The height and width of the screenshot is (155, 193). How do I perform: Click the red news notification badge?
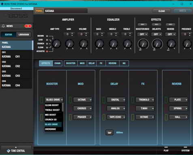pyautogui.click(x=28, y=26)
